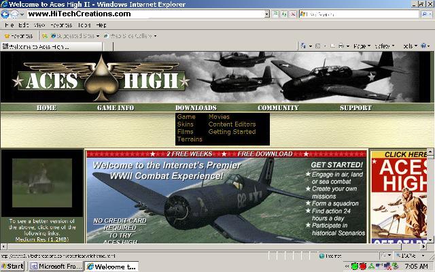This screenshot has height=272, width=435.
Task: Open the search provider options dropdown
Action: tap(431, 14)
